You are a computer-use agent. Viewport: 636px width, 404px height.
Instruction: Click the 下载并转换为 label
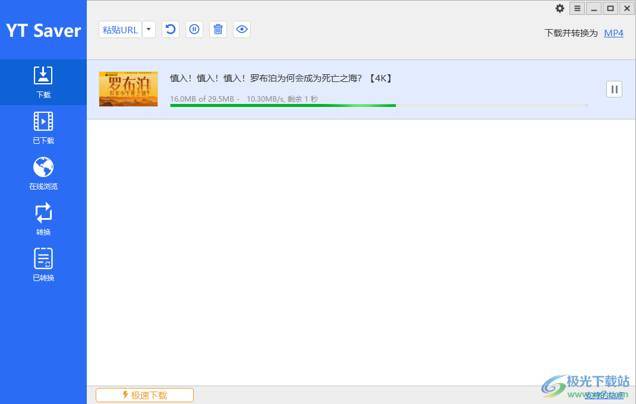pos(571,33)
